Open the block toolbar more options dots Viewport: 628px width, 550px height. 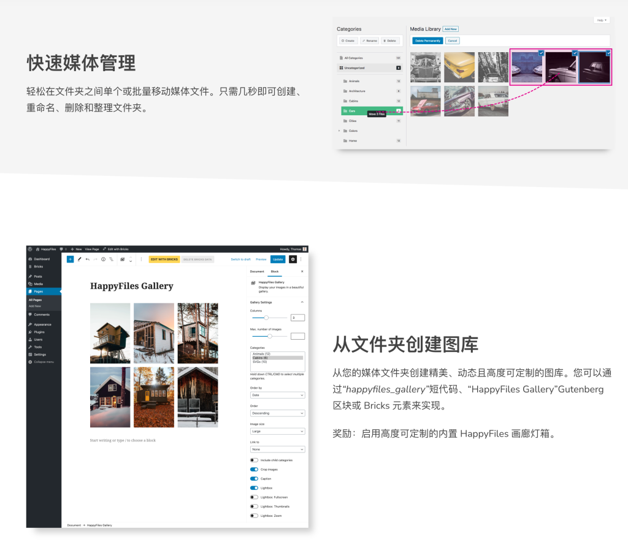tap(141, 259)
